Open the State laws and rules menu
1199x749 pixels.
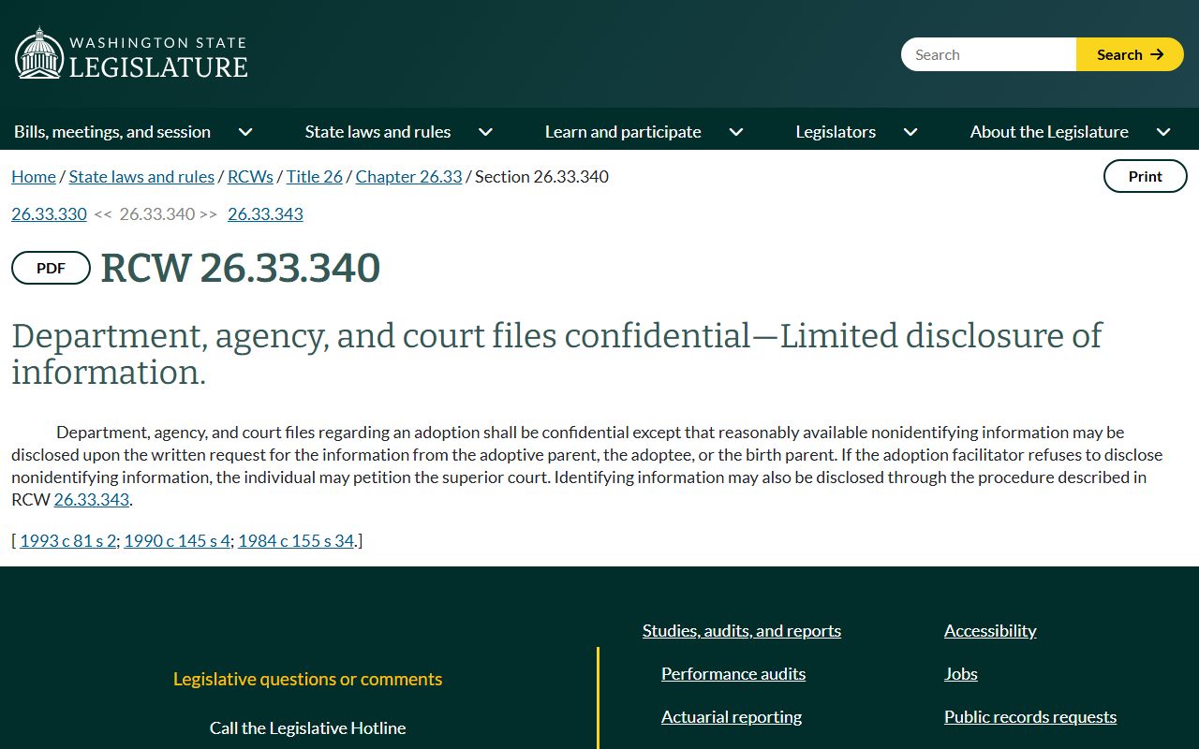[377, 132]
